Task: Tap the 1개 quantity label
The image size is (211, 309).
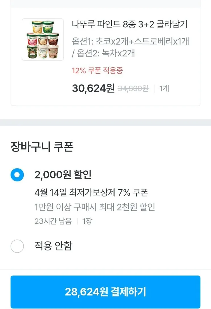Action: coord(164,88)
